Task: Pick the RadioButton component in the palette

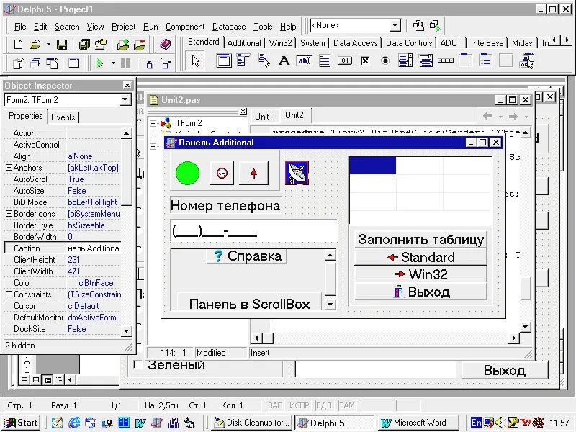Action: tap(385, 60)
